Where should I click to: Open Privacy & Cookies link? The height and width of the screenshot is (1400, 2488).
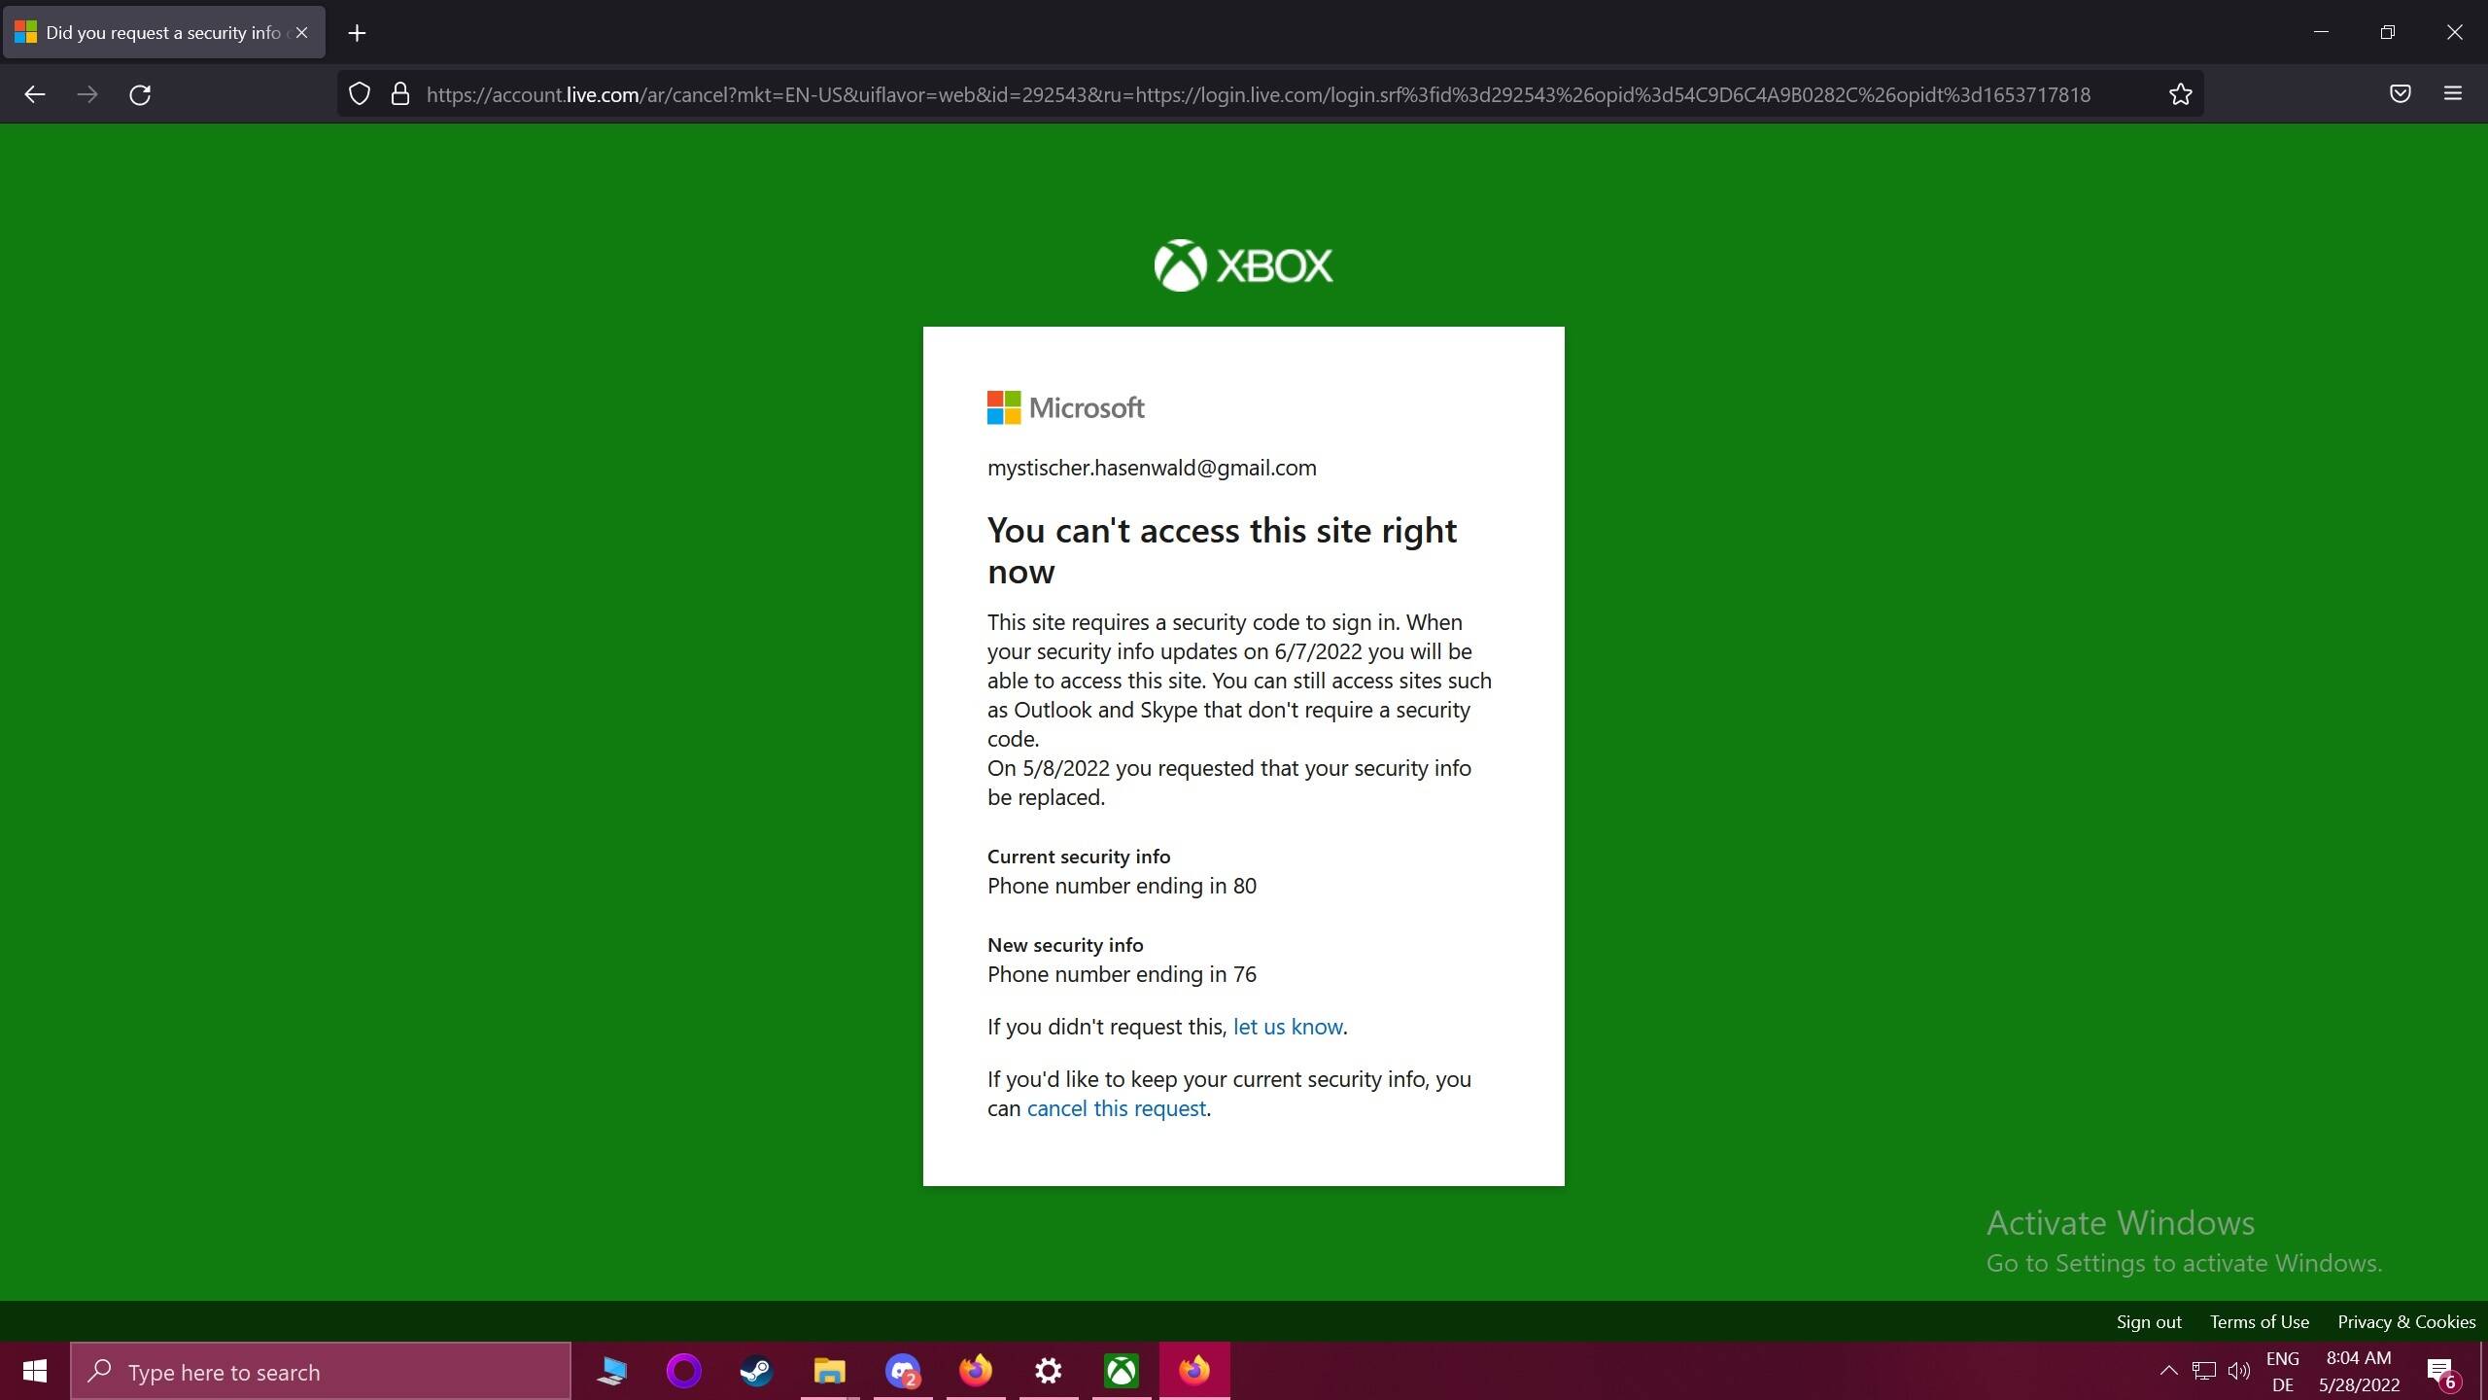2405,1321
